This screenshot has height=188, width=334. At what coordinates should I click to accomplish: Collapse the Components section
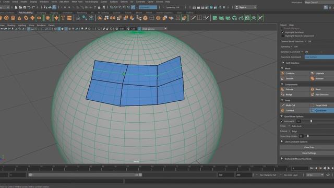(282, 85)
